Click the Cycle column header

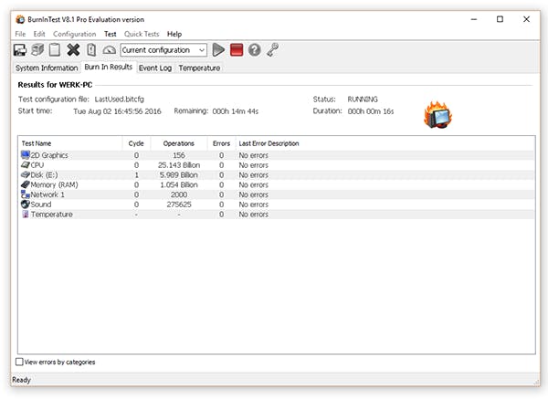(x=136, y=143)
